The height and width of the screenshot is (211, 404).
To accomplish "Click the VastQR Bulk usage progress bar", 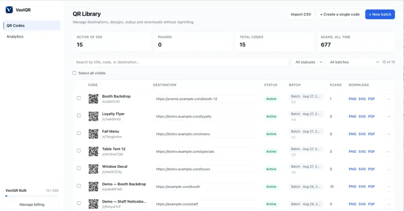I will tap(32, 196).
